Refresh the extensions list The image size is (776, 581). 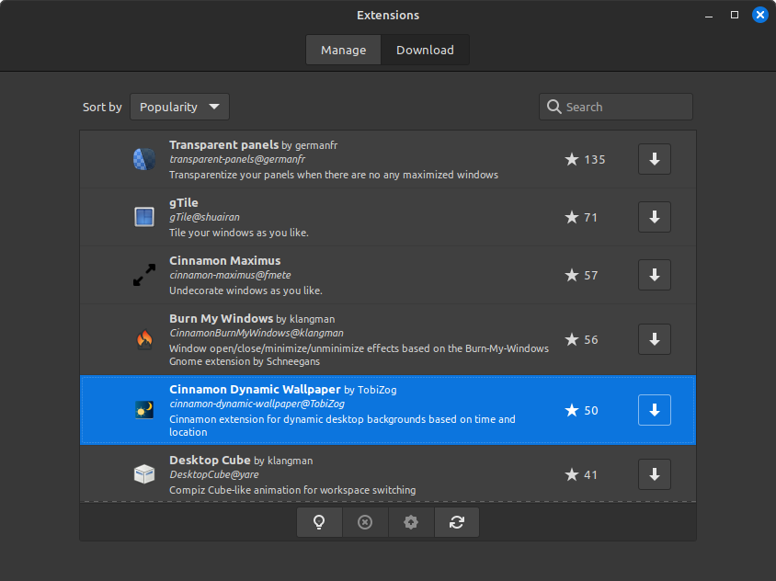click(x=457, y=522)
